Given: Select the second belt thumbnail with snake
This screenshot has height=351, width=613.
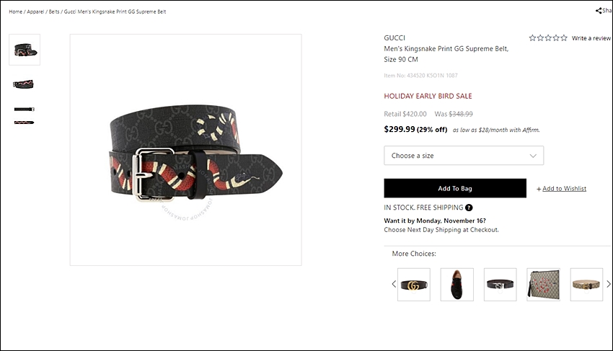Looking at the screenshot, I should (x=24, y=84).
